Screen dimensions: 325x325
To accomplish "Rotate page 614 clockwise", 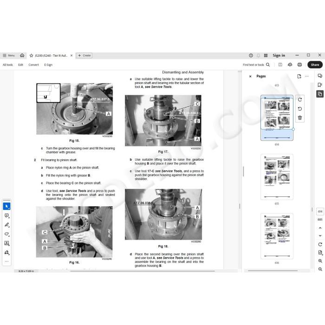I will tap(300, 100).
